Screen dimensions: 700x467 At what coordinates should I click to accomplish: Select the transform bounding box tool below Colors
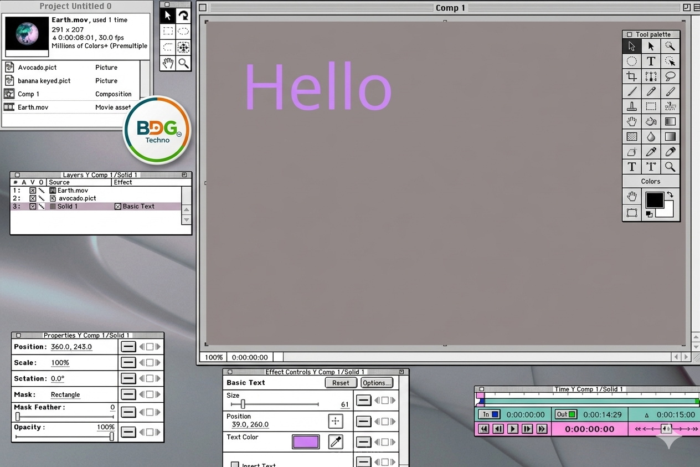click(631, 212)
